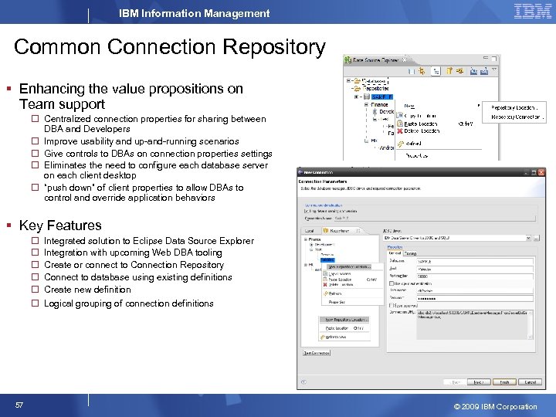
Task: Toggle the Use default naming convention checkbox
Action: [307, 211]
